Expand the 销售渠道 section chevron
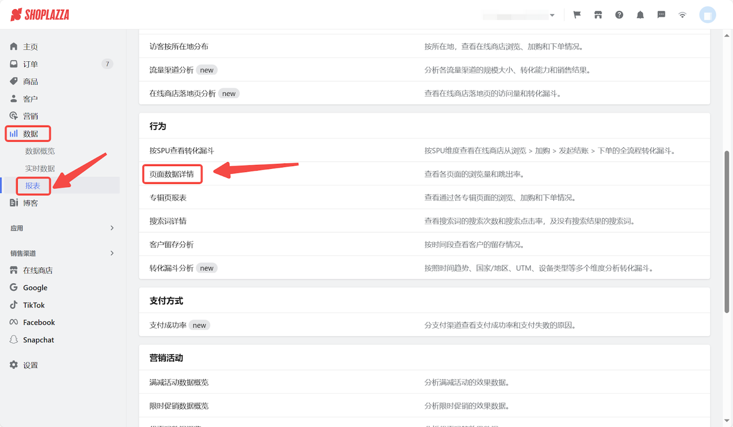The width and height of the screenshot is (733, 427). [x=113, y=252]
